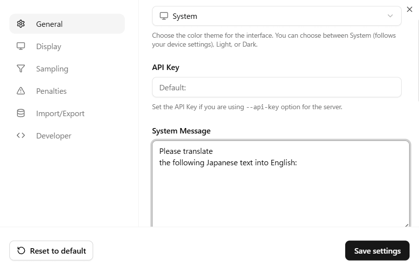Close the settings dialog with the X

coord(409,9)
